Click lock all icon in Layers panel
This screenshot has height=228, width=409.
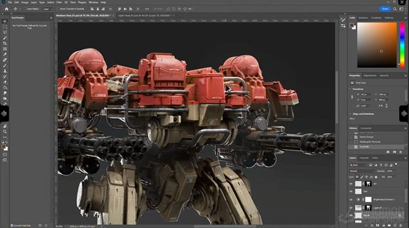(376, 177)
